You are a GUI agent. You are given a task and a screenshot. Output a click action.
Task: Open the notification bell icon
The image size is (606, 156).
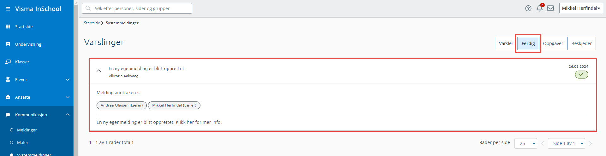click(x=539, y=9)
